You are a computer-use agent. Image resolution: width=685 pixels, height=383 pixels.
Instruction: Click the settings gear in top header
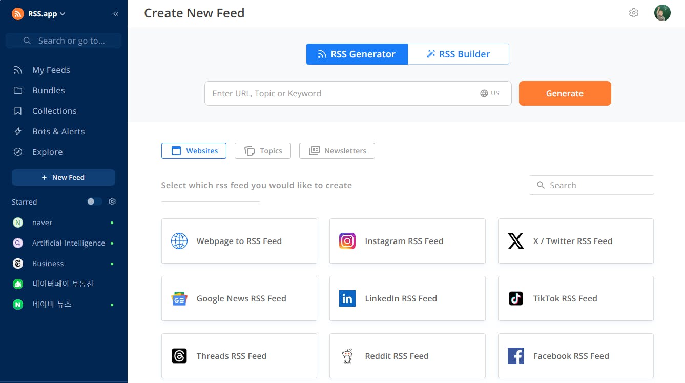[x=634, y=13]
